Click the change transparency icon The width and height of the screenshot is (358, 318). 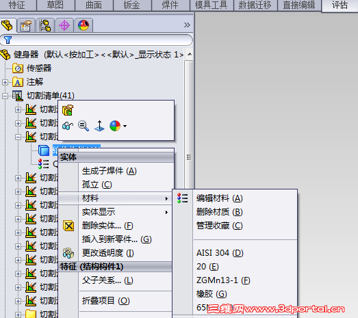coord(68,253)
